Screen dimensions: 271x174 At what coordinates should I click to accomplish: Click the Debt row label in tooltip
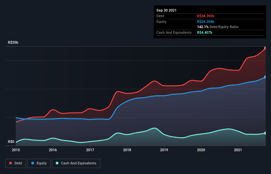[x=160, y=16]
